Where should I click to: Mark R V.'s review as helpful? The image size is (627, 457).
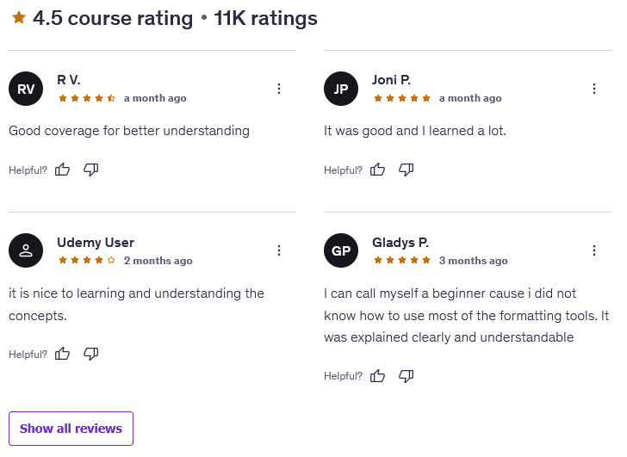click(x=62, y=170)
